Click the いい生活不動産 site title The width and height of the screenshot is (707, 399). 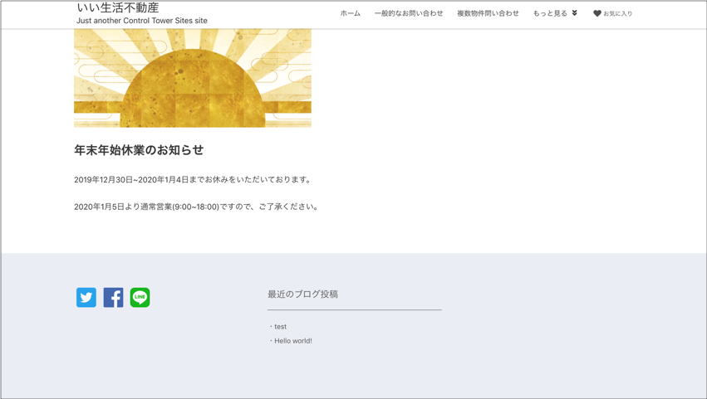[x=117, y=7]
